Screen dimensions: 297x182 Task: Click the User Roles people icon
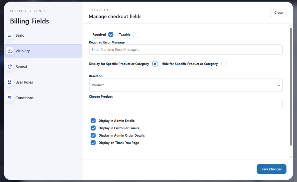point(9,82)
